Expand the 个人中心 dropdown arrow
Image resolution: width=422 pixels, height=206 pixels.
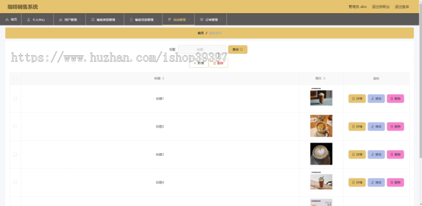click(48, 19)
